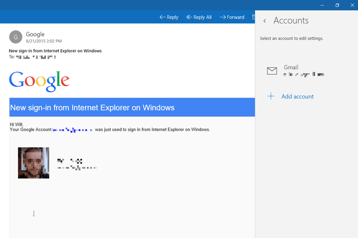Click the blurred recipient after To:
Viewport: 358px width, 238px height.
[x=36, y=57]
